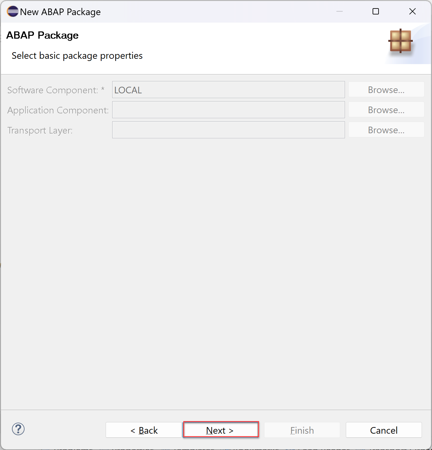Click the 'Application Component:' label

[x=58, y=110]
